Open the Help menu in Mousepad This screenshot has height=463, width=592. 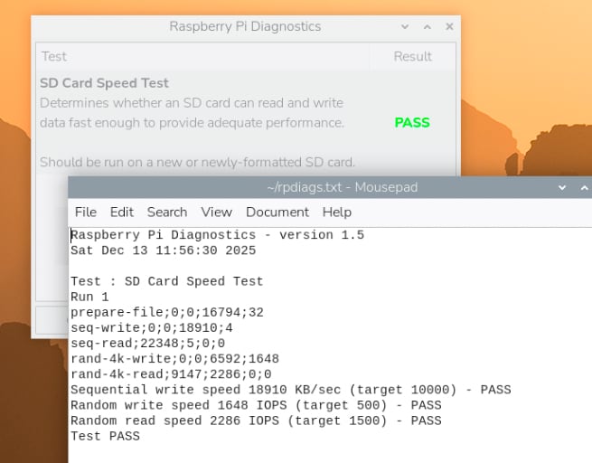click(336, 212)
